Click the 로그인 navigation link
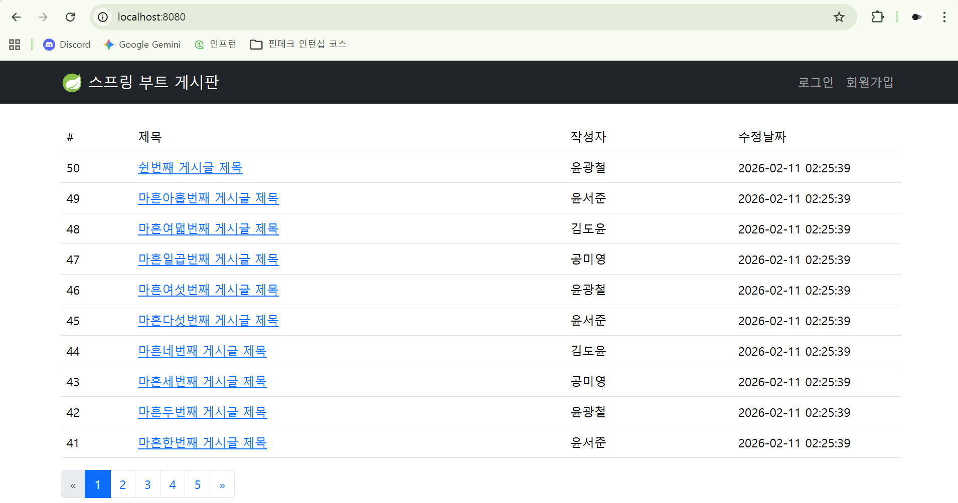The width and height of the screenshot is (958, 503). (x=815, y=82)
